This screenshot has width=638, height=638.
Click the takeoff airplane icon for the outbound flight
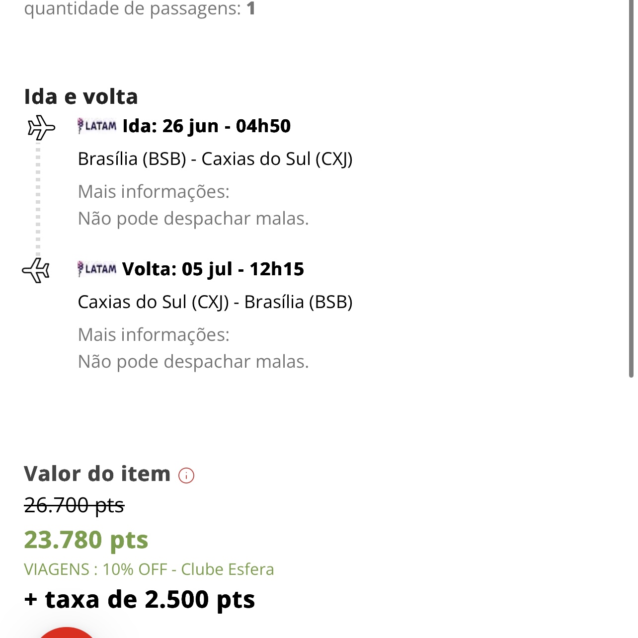point(40,127)
